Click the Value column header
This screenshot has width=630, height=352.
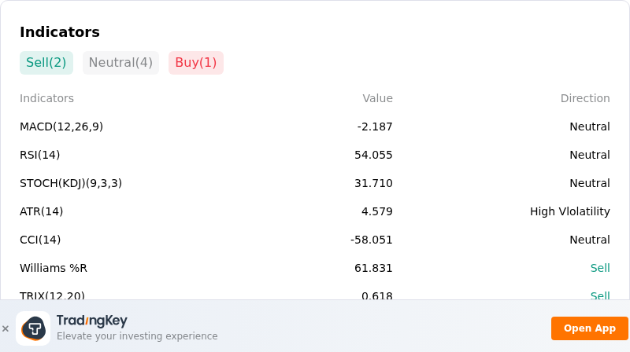tap(377, 98)
